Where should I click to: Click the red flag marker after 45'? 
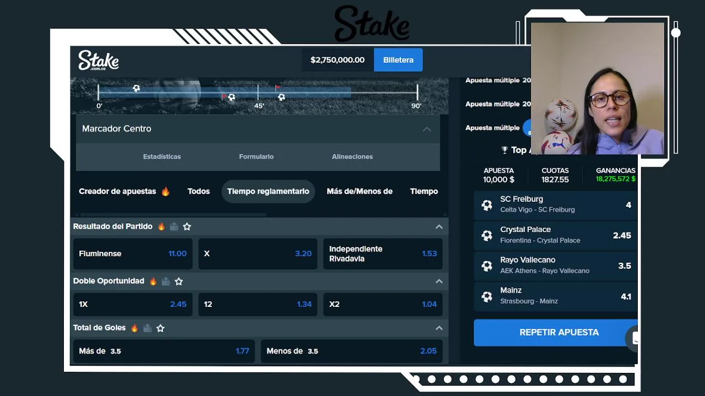pos(278,87)
